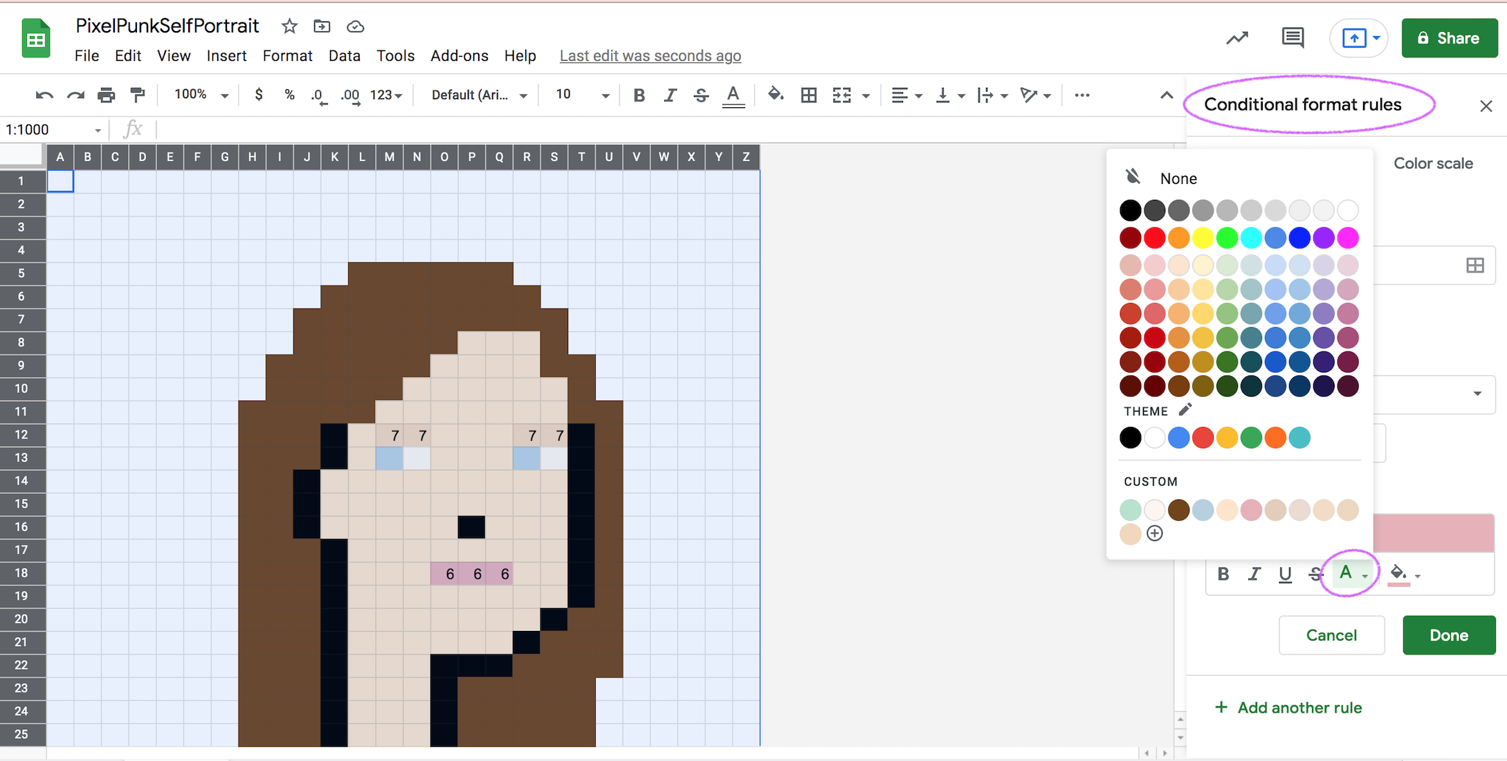Viewport: 1507px width, 761px height.
Task: Click the Insert comment icon
Action: pos(1293,38)
